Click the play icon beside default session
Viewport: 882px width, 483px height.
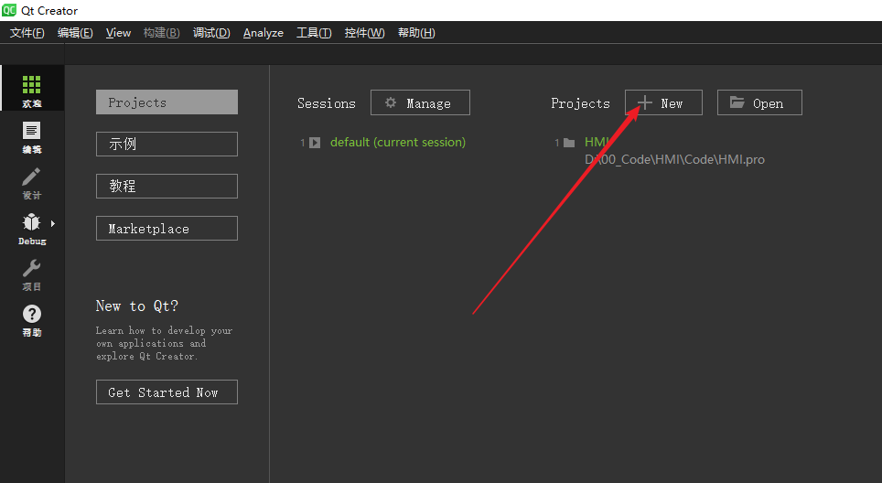pyautogui.click(x=315, y=143)
